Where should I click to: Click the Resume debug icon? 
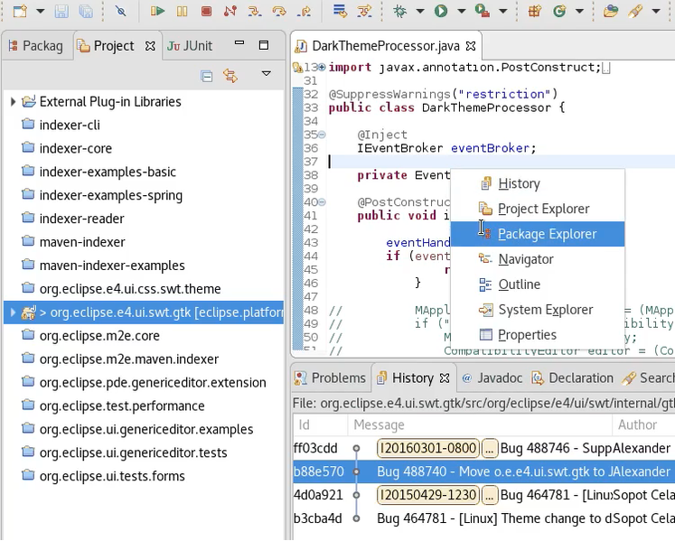tap(157, 11)
